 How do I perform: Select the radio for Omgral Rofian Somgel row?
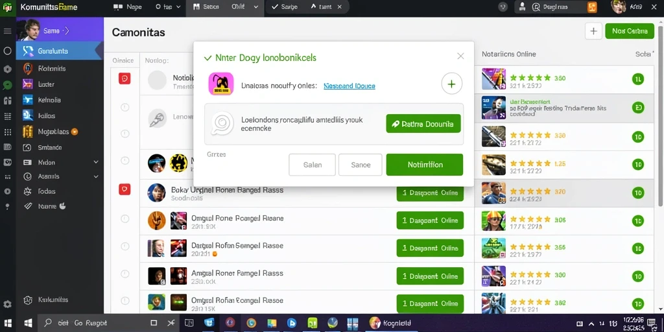click(x=125, y=302)
